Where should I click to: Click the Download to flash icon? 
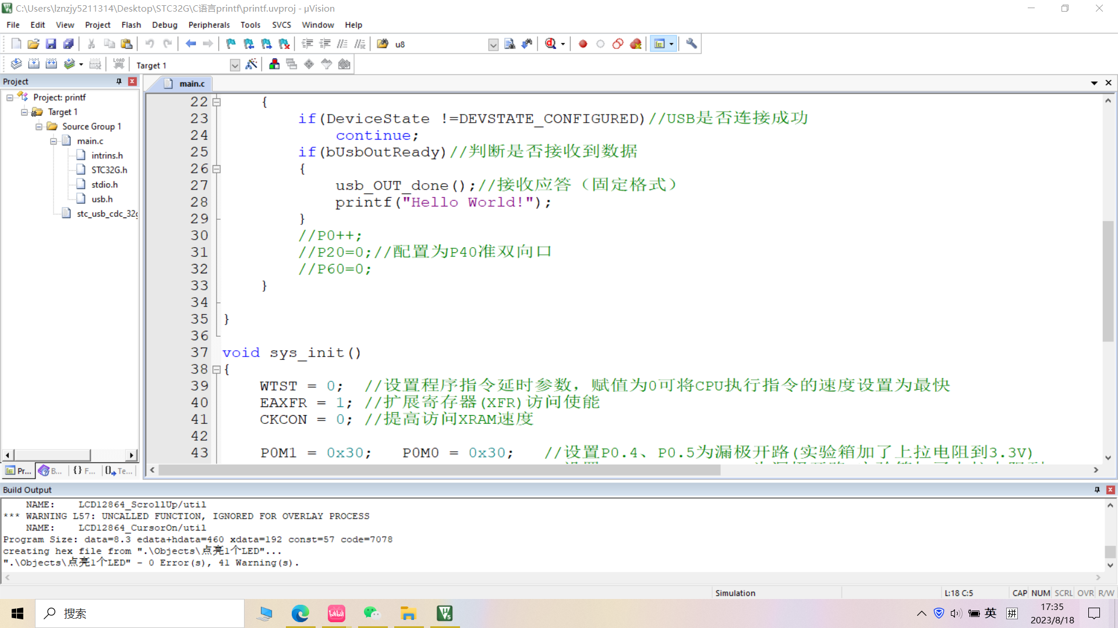[x=119, y=65]
